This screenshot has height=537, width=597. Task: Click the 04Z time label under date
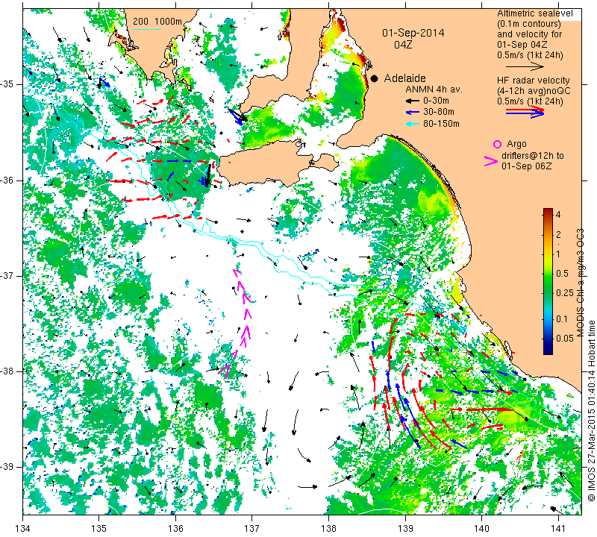click(403, 45)
